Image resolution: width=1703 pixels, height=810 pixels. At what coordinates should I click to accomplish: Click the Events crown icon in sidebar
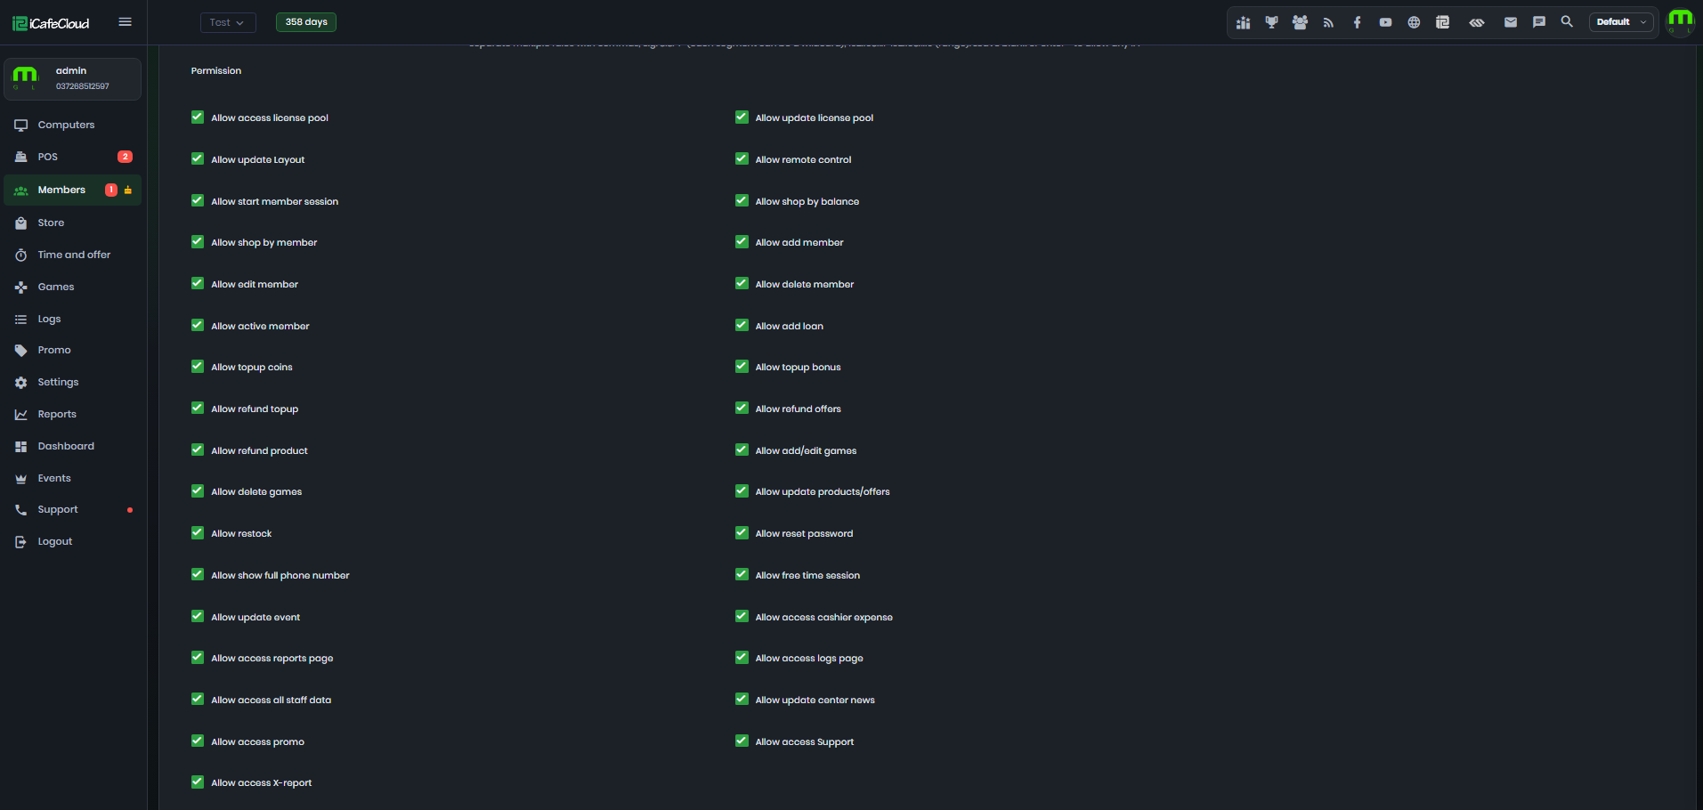pyautogui.click(x=20, y=479)
